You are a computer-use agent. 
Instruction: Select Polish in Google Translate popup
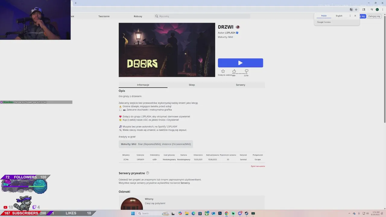pos(324,16)
